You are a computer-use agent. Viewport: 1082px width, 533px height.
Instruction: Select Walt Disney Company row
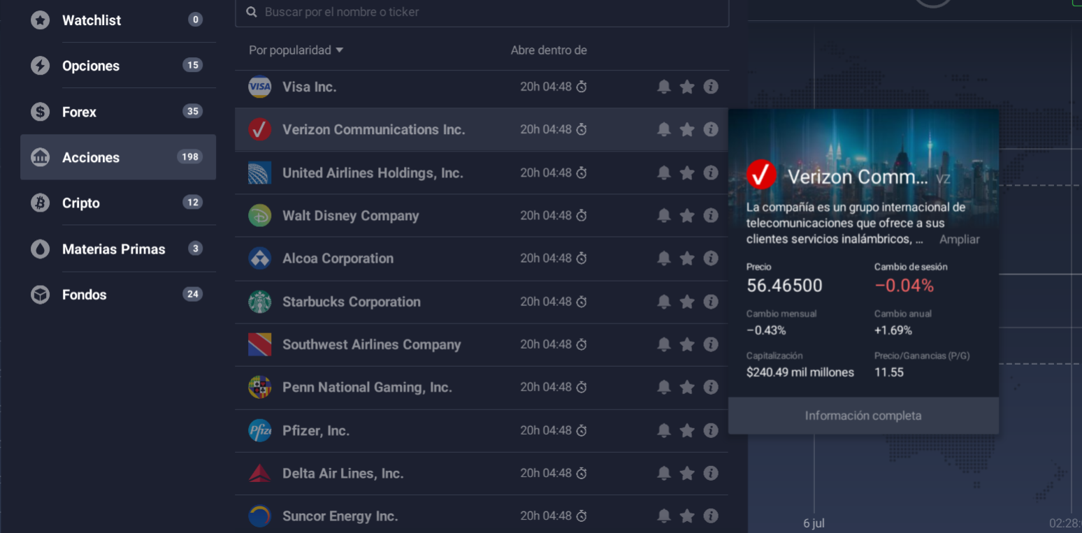pos(482,216)
